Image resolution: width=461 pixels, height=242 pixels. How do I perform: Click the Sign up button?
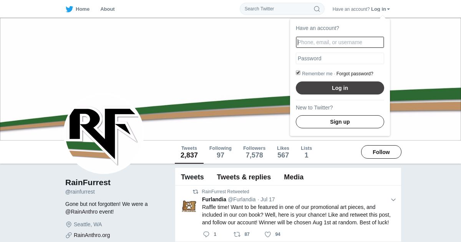[340, 122]
